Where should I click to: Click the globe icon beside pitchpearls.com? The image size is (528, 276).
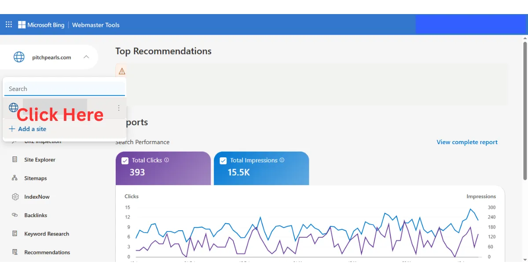point(19,57)
